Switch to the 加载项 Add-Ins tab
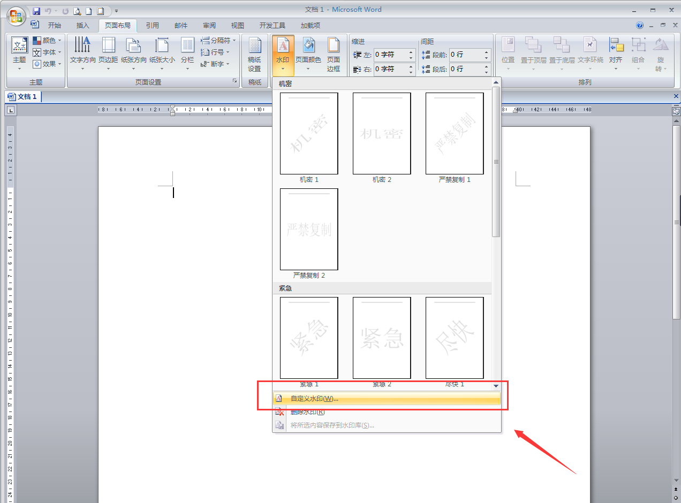Screen dimensions: 681x503 (310, 25)
